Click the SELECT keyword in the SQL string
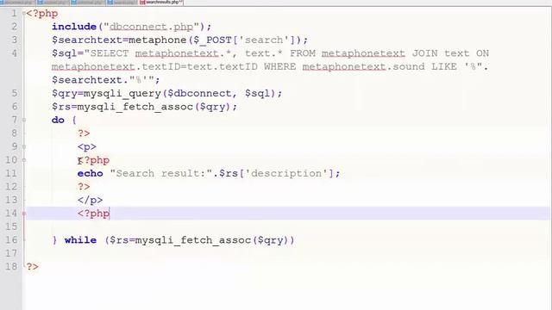This screenshot has height=310, width=552. pyautogui.click(x=110, y=53)
